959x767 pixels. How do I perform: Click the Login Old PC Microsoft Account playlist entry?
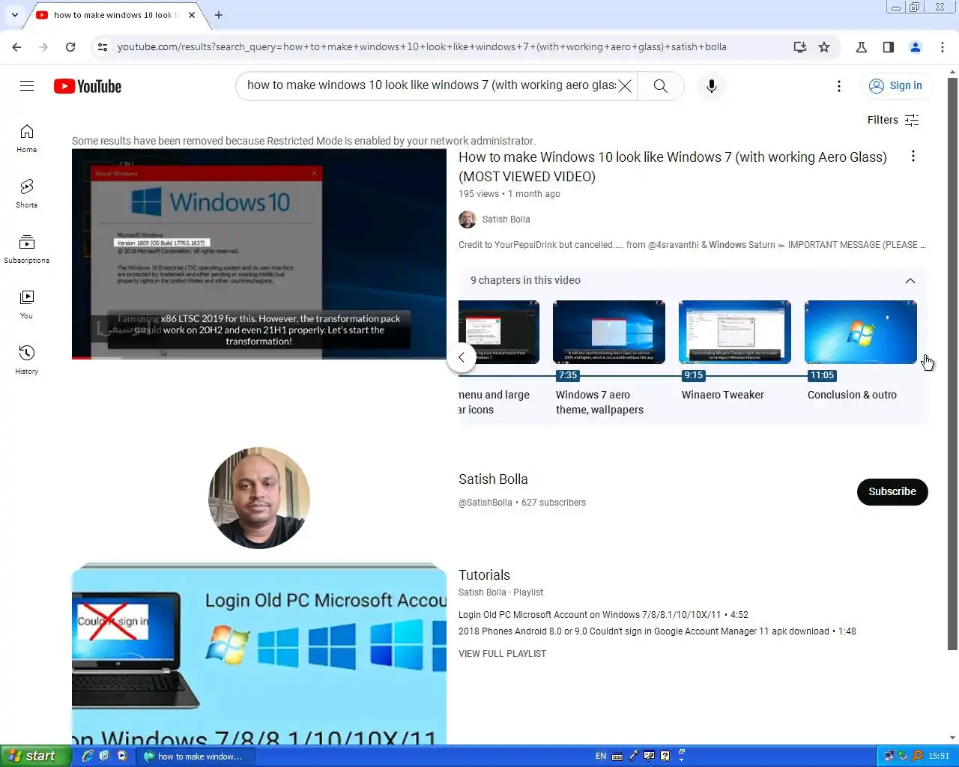tap(603, 615)
